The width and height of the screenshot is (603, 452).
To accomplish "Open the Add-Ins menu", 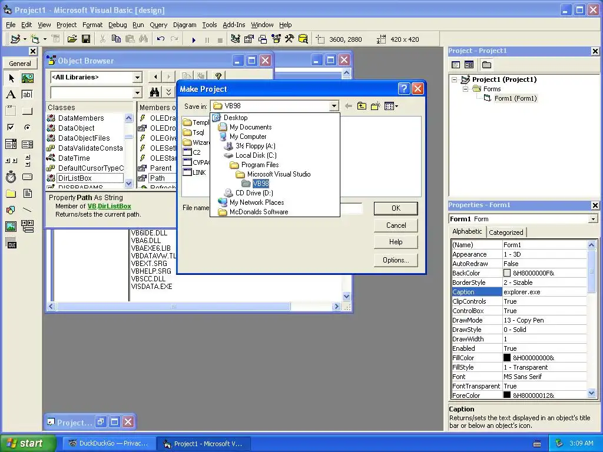I will click(x=234, y=25).
